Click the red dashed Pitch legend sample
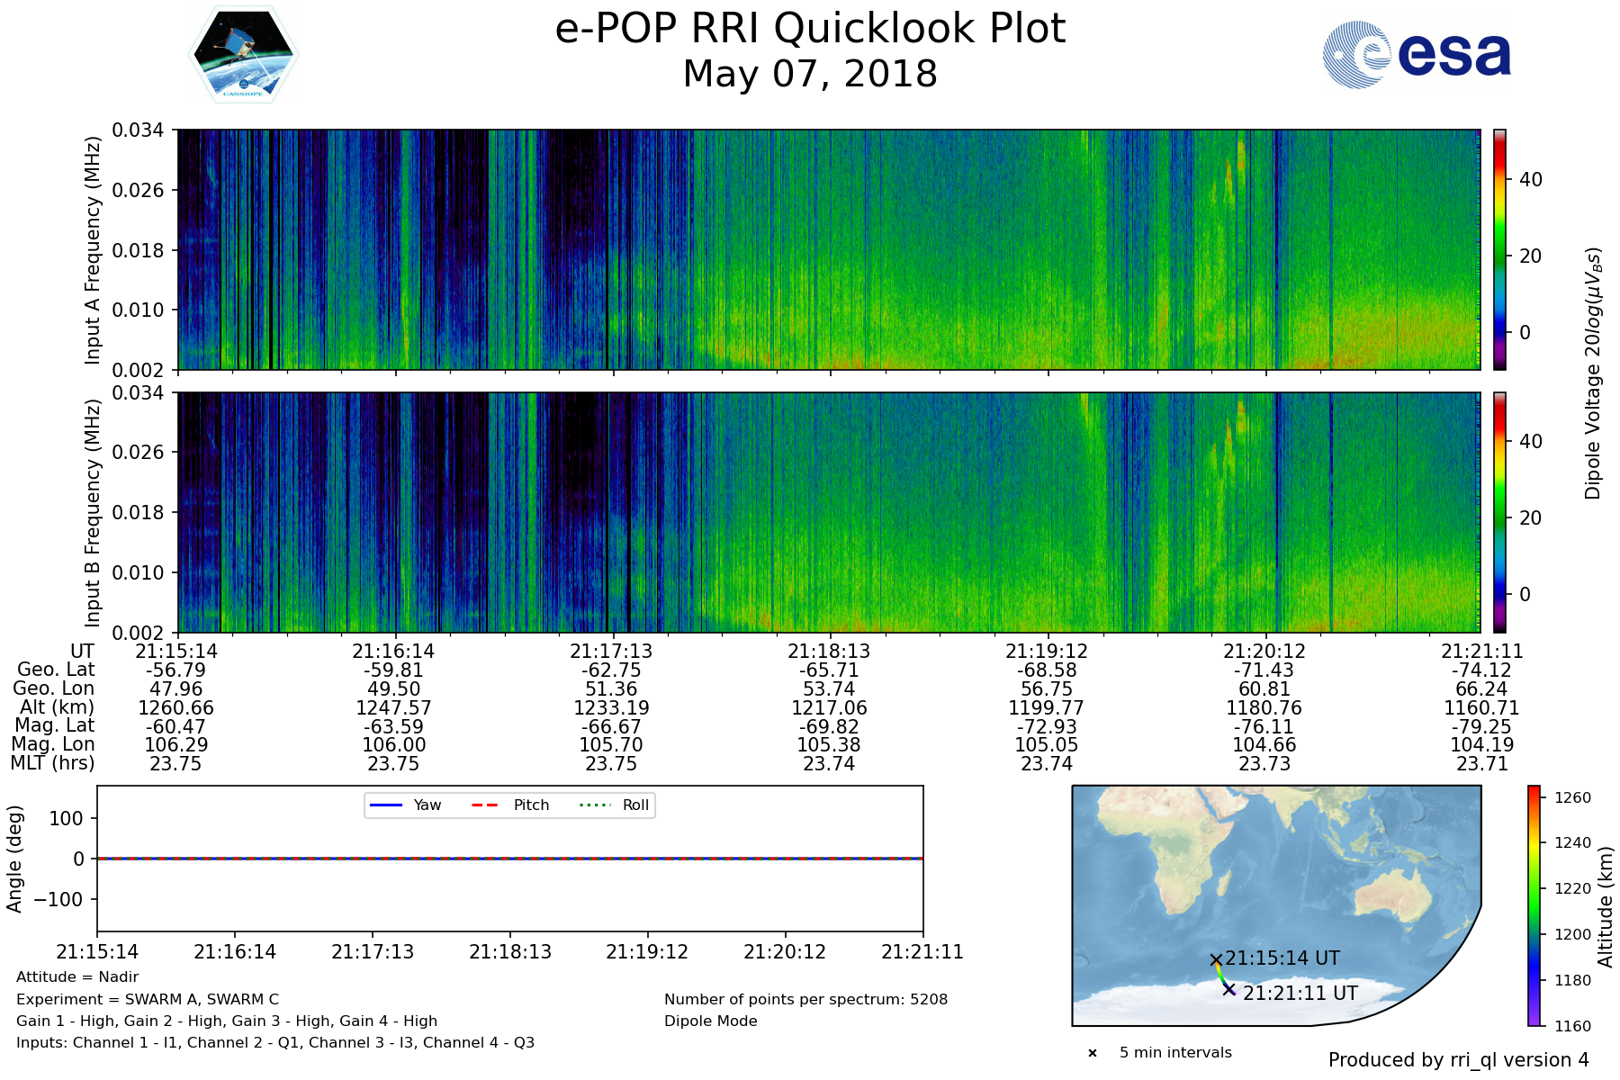 (x=485, y=805)
